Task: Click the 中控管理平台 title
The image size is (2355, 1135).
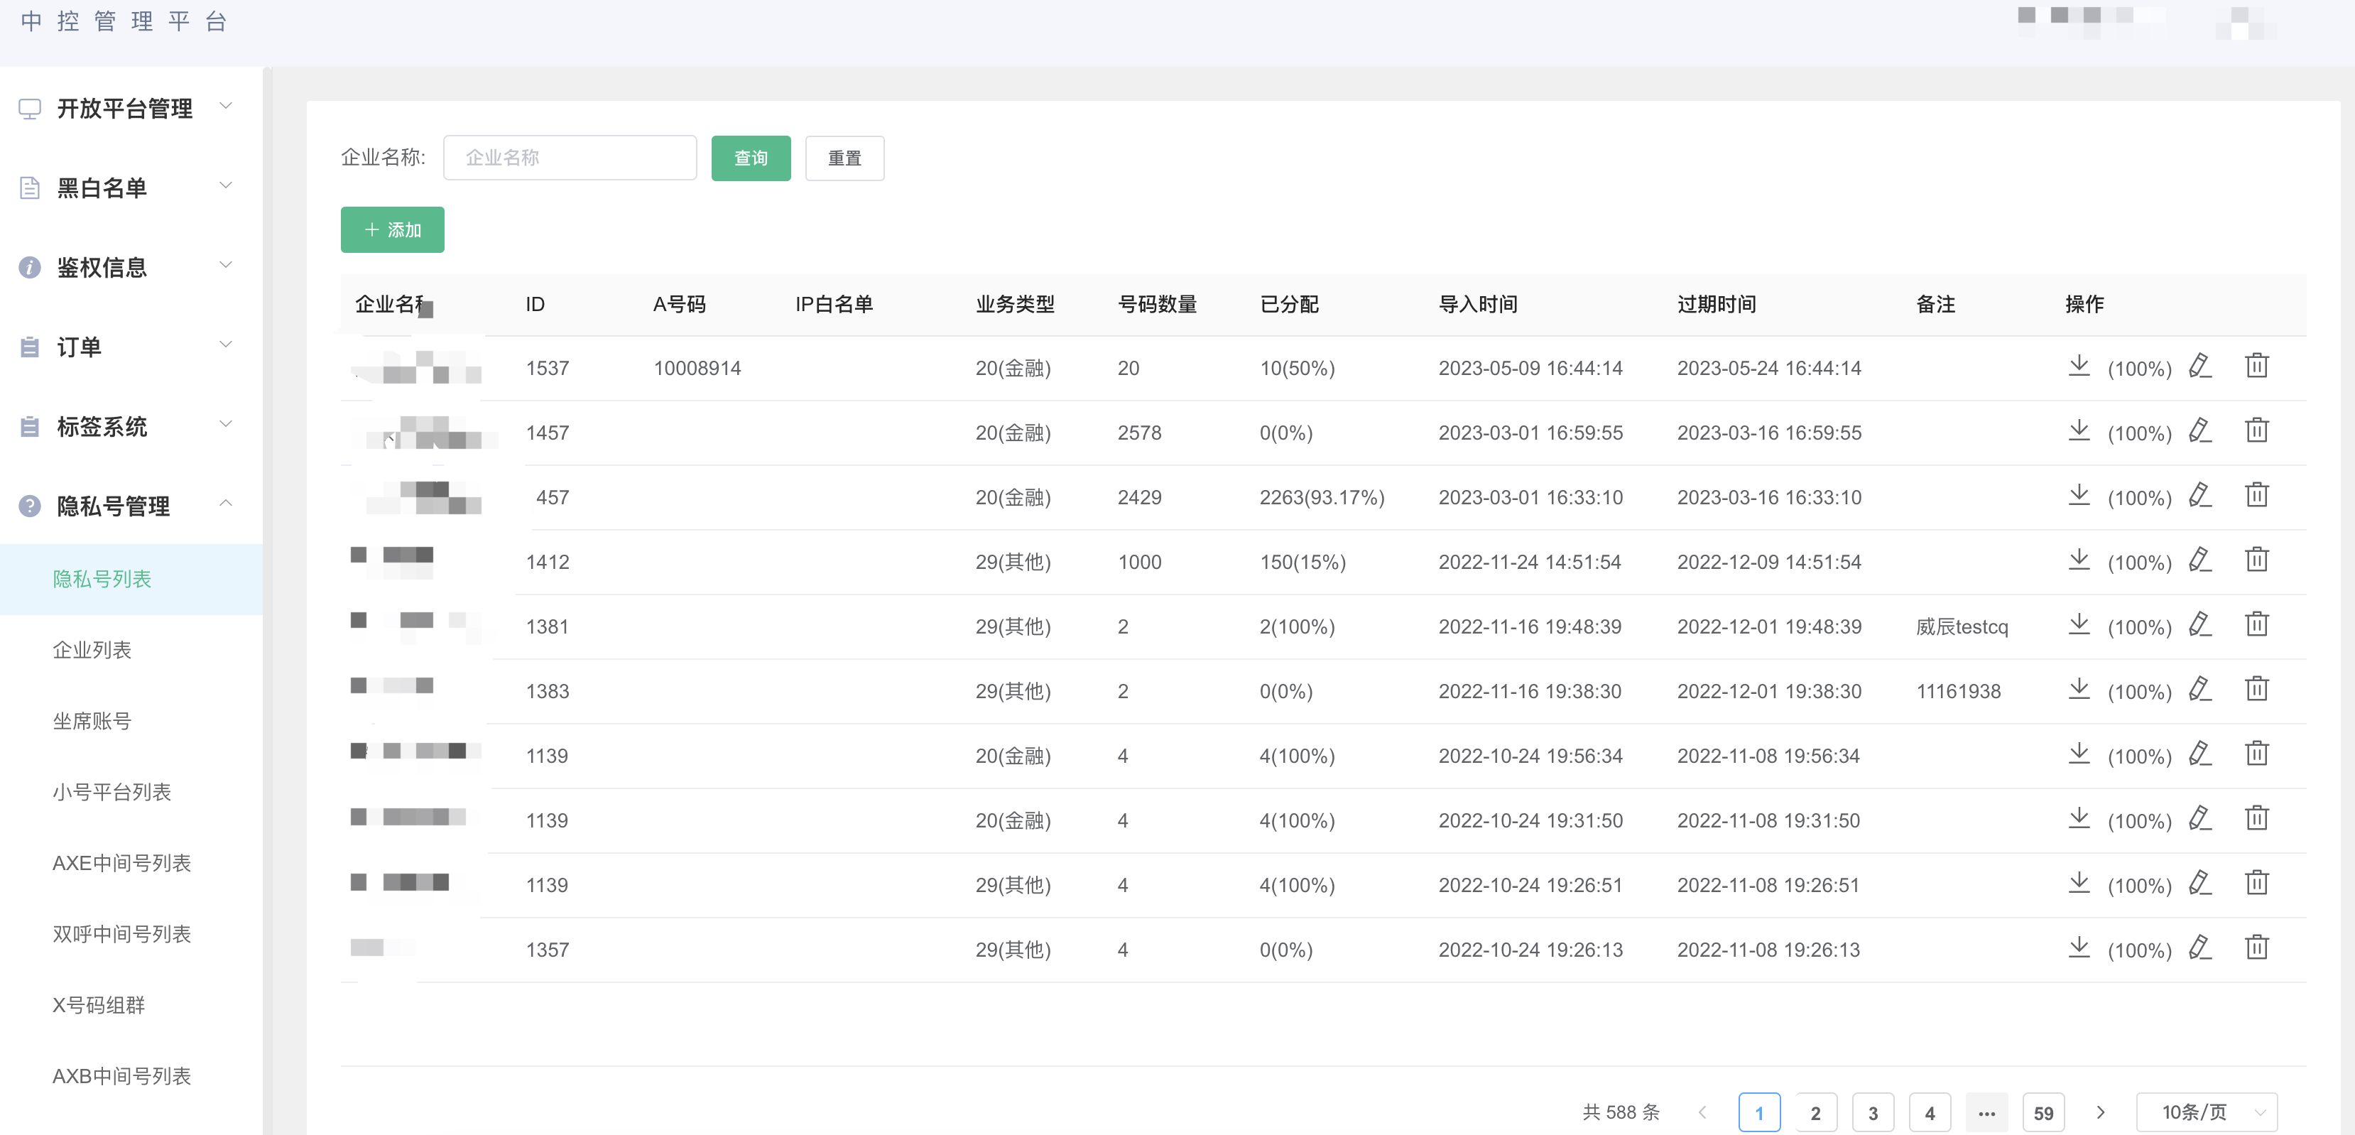Action: point(124,21)
